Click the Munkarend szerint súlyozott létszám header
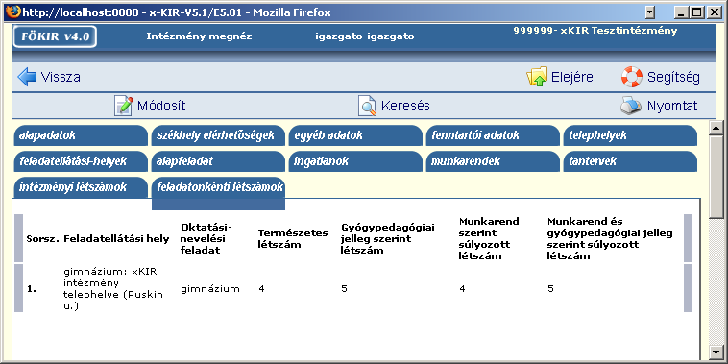 489,238
